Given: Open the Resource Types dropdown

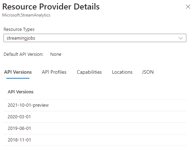Looking at the screenshot, I should (95, 38).
